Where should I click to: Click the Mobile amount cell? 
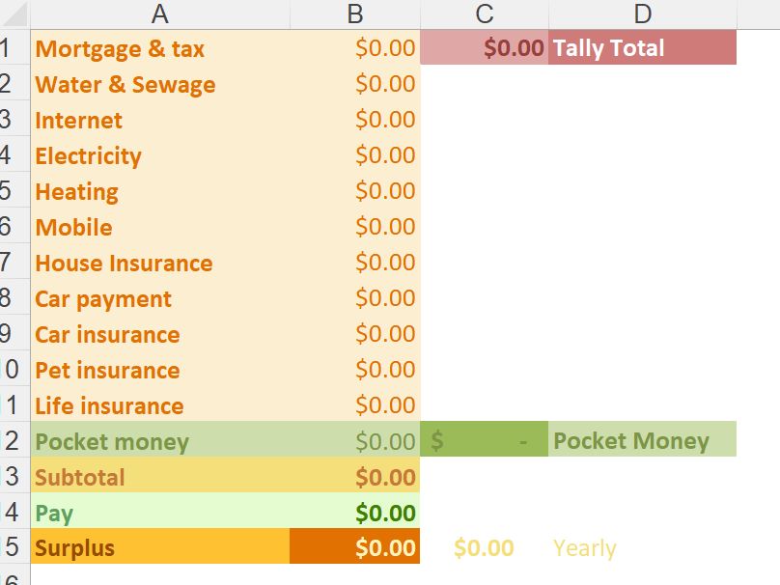coord(354,227)
